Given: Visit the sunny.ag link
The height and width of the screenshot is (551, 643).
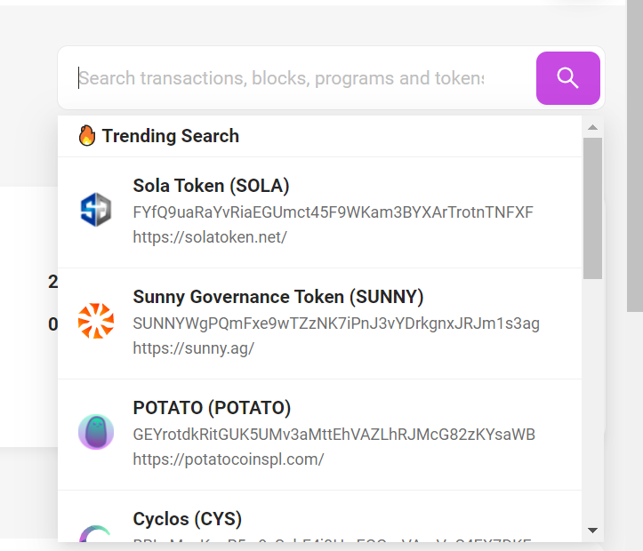Looking at the screenshot, I should pyautogui.click(x=193, y=348).
